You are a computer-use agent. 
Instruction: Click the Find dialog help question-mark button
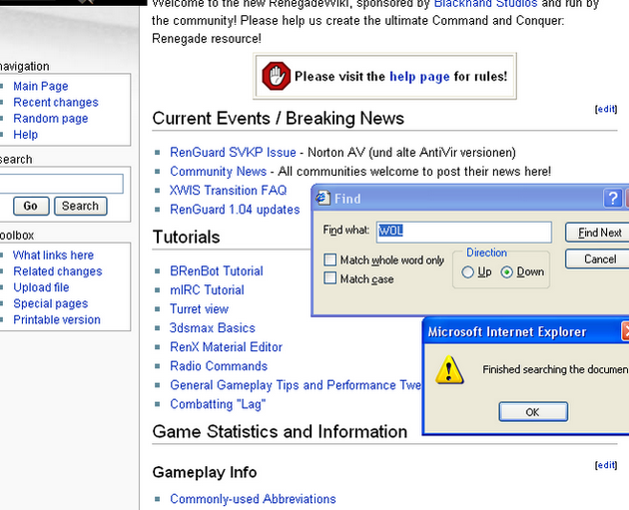pyautogui.click(x=613, y=199)
